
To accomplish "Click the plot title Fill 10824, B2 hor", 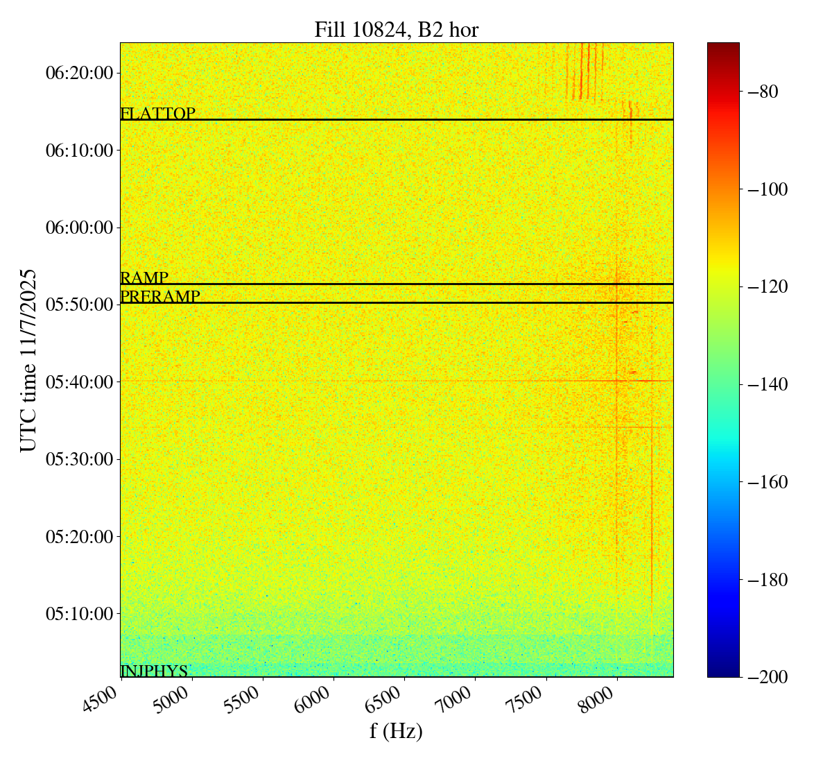I will 396,30.
